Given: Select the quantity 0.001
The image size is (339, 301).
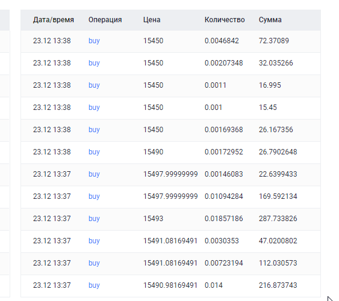Looking at the screenshot, I should [213, 108].
